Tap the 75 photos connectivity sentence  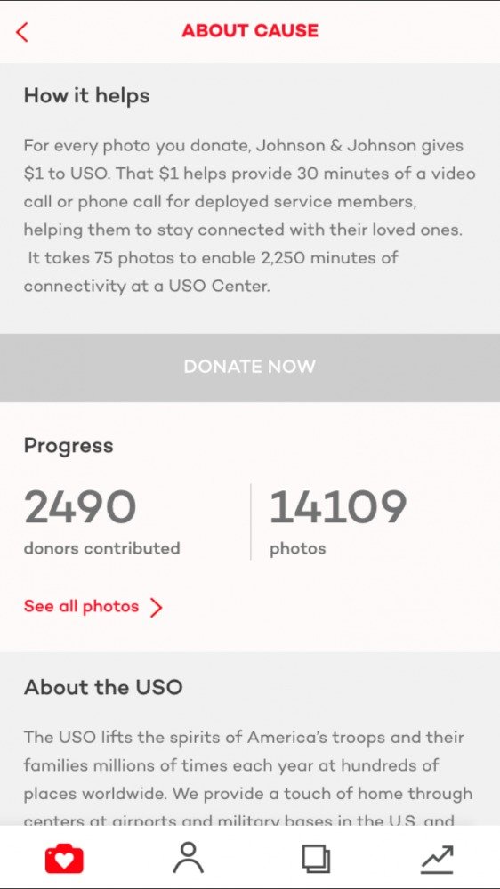[x=211, y=272]
